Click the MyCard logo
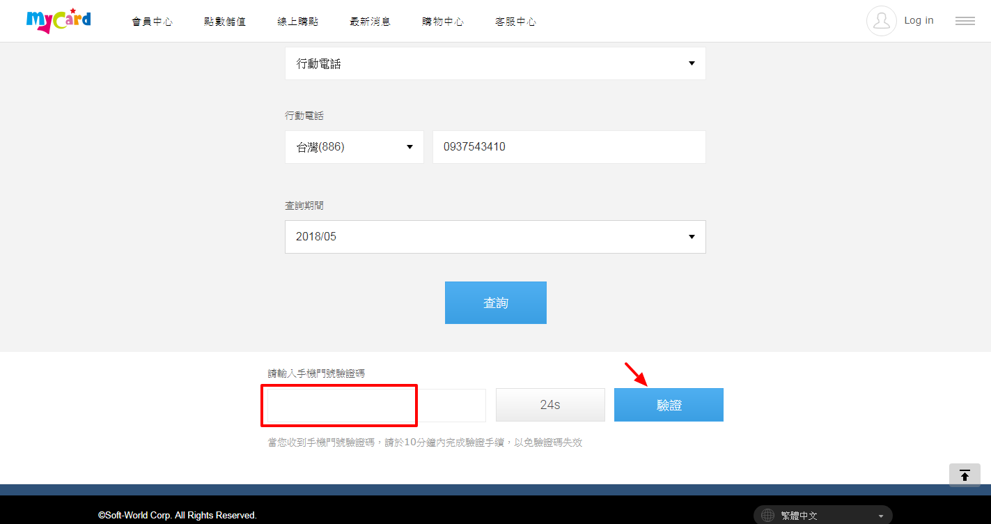Image resolution: width=991 pixels, height=524 pixels. point(58,20)
